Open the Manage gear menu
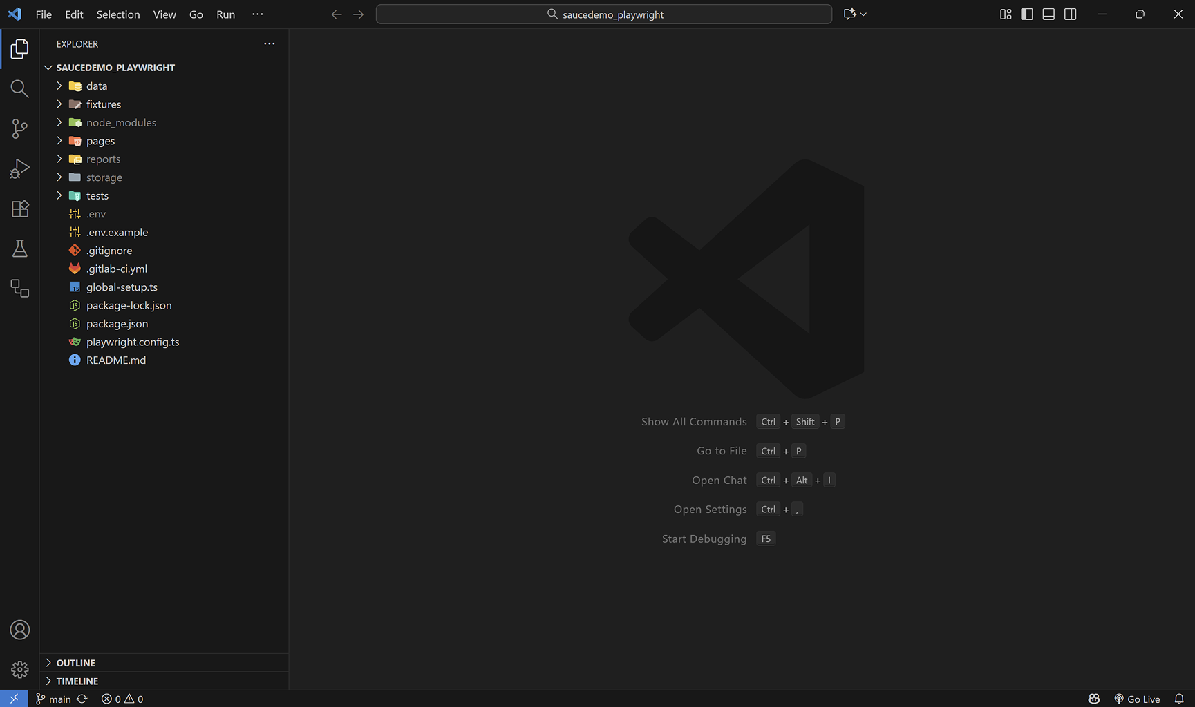Viewport: 1195px width, 707px height. pos(19,669)
